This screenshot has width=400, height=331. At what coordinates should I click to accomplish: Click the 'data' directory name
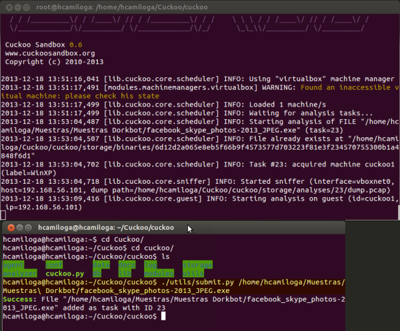pos(101,265)
